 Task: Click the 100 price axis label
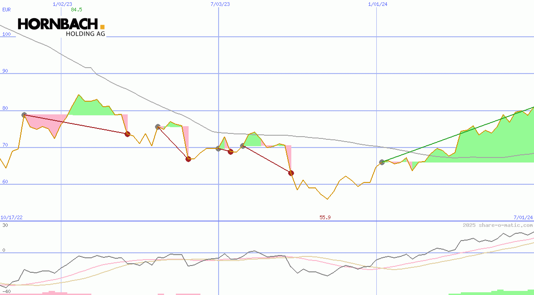point(6,34)
